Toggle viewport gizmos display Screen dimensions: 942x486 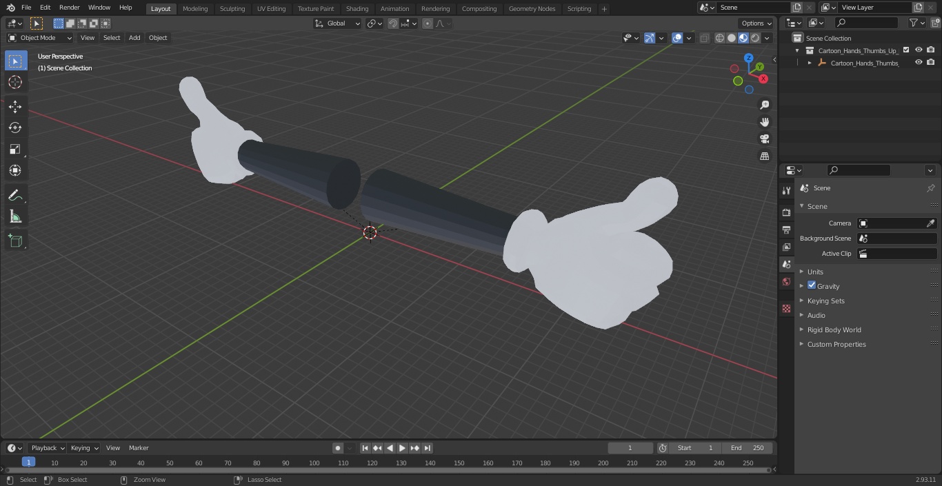point(650,38)
